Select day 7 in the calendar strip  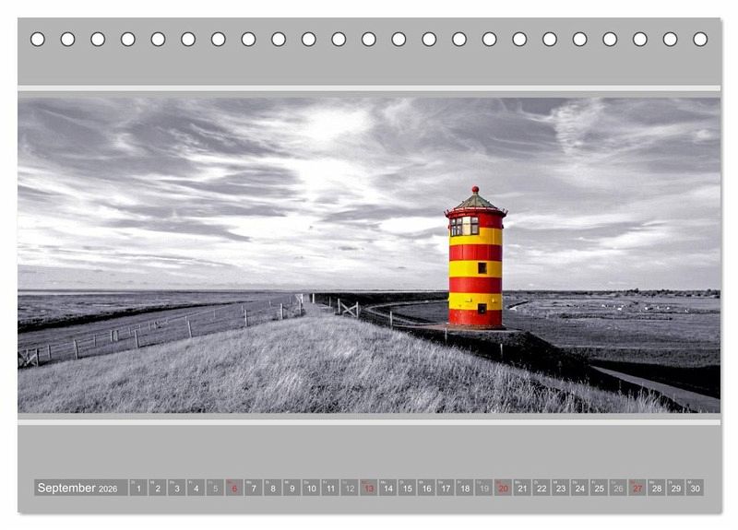(x=254, y=488)
